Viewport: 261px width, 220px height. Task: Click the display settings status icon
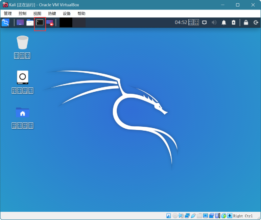205,216
